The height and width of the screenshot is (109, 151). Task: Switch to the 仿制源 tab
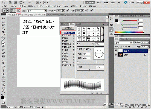78,24
